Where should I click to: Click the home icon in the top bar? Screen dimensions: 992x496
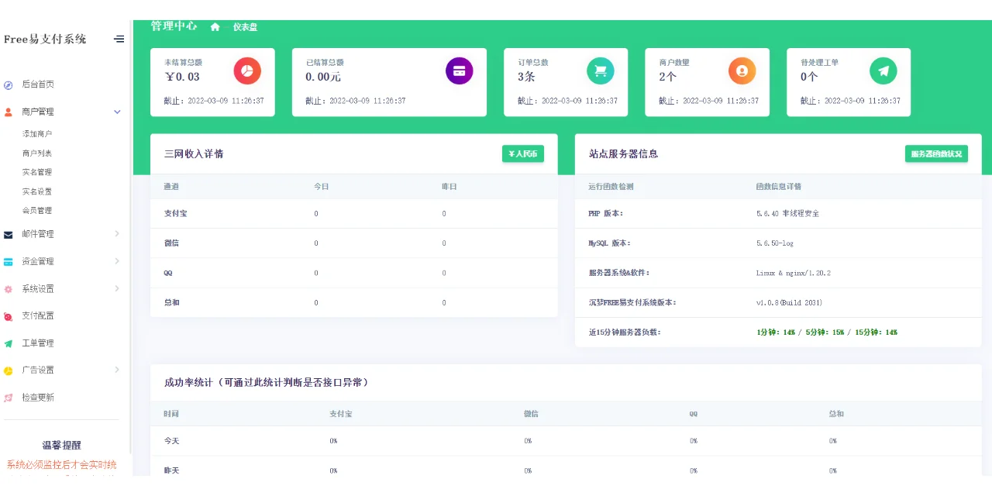(x=215, y=26)
